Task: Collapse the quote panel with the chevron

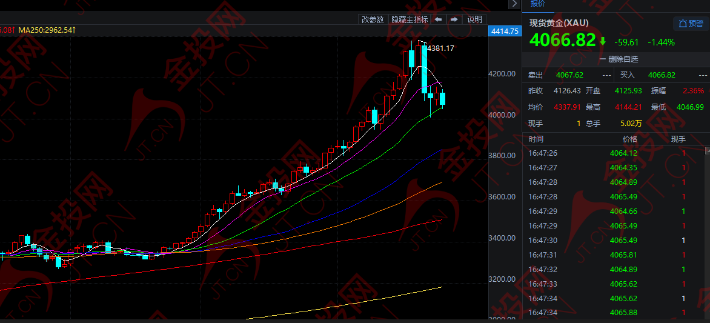Action: pyautogui.click(x=514, y=4)
